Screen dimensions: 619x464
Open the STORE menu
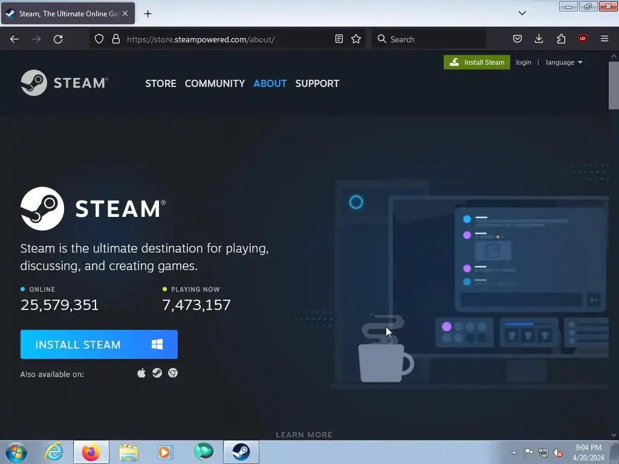161,83
